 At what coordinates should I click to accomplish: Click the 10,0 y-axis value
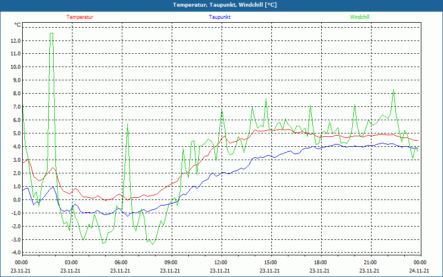pyautogui.click(x=16, y=67)
